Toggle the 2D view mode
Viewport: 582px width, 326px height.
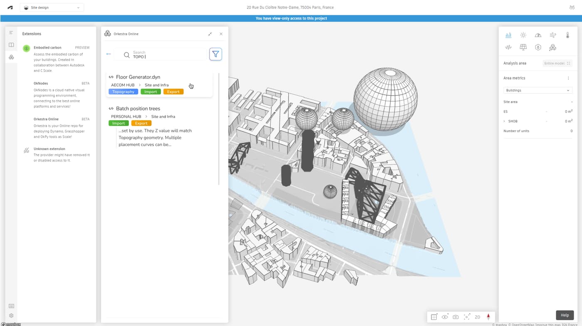coord(477,317)
